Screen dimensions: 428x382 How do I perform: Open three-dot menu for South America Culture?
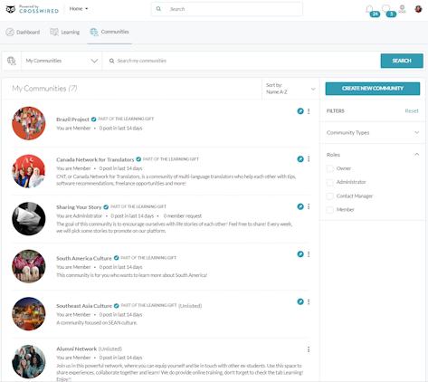(x=309, y=254)
